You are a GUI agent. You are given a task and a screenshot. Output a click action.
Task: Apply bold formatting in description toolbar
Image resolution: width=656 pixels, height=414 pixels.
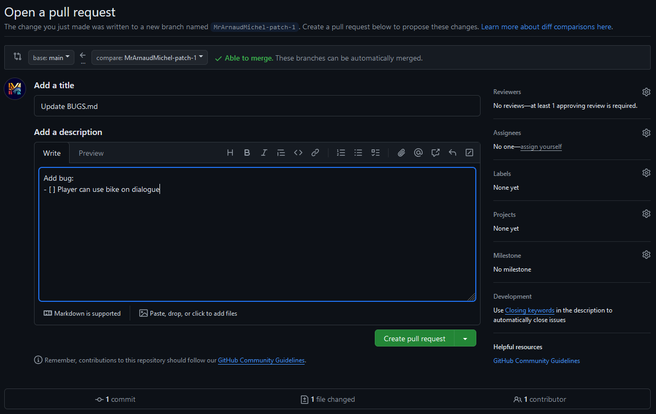click(247, 153)
